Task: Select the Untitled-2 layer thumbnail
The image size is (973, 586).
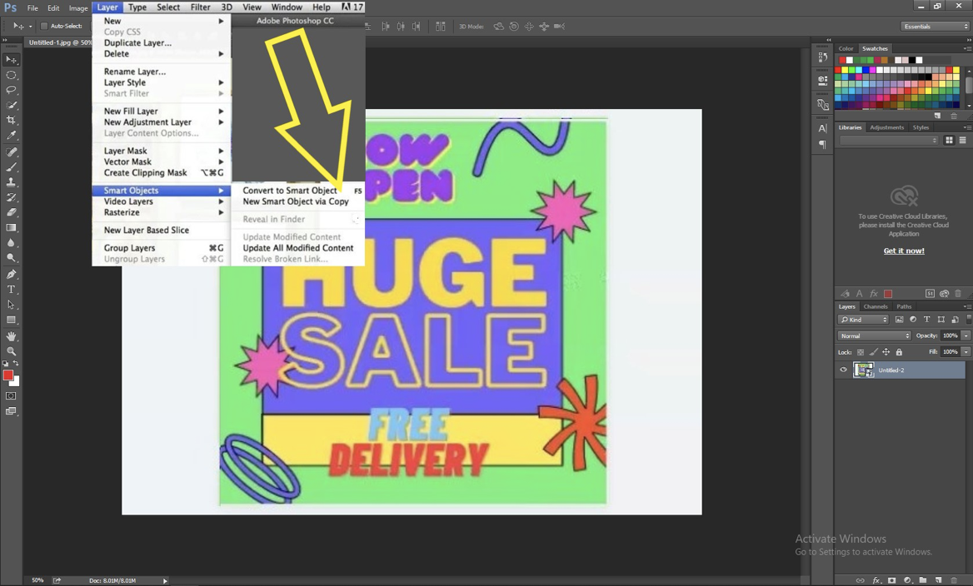Action: (x=863, y=370)
